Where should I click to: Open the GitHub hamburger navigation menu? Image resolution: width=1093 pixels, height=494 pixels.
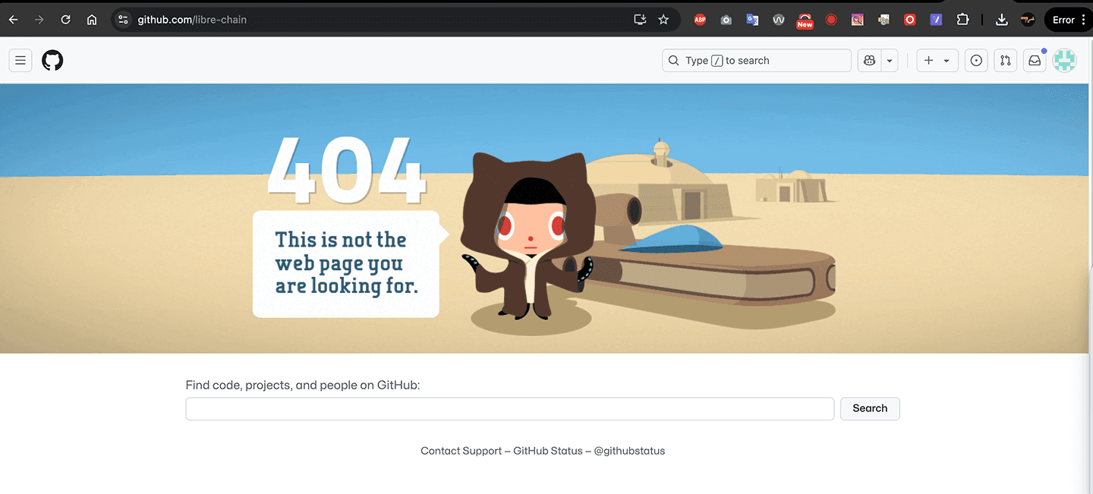[x=20, y=60]
